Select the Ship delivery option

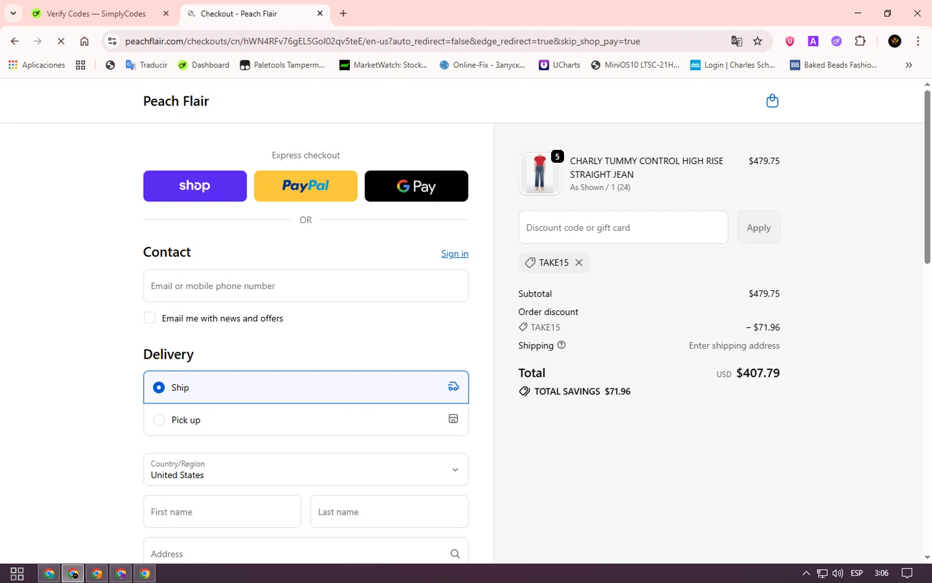pos(306,387)
